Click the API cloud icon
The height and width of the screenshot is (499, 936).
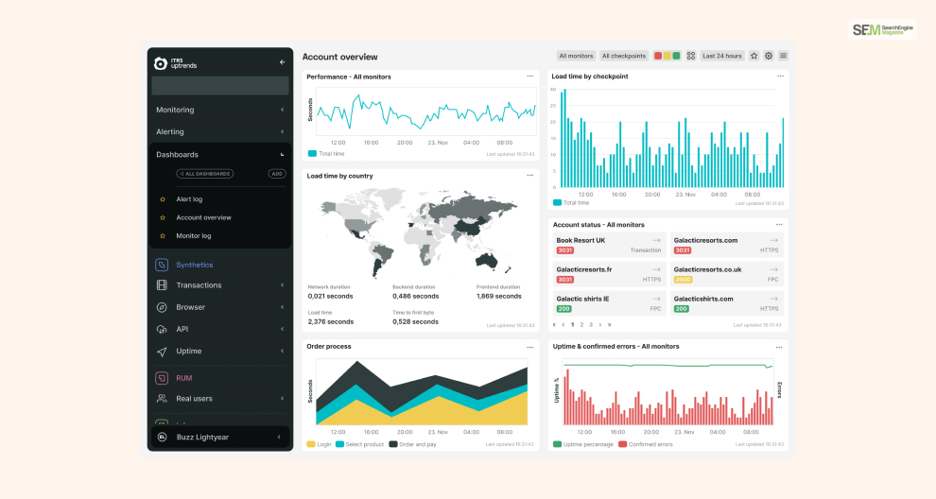pos(162,330)
